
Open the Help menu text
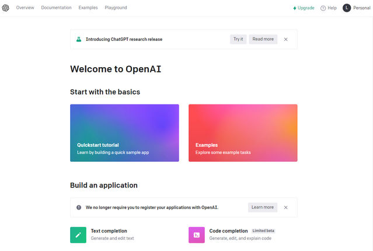(332, 8)
